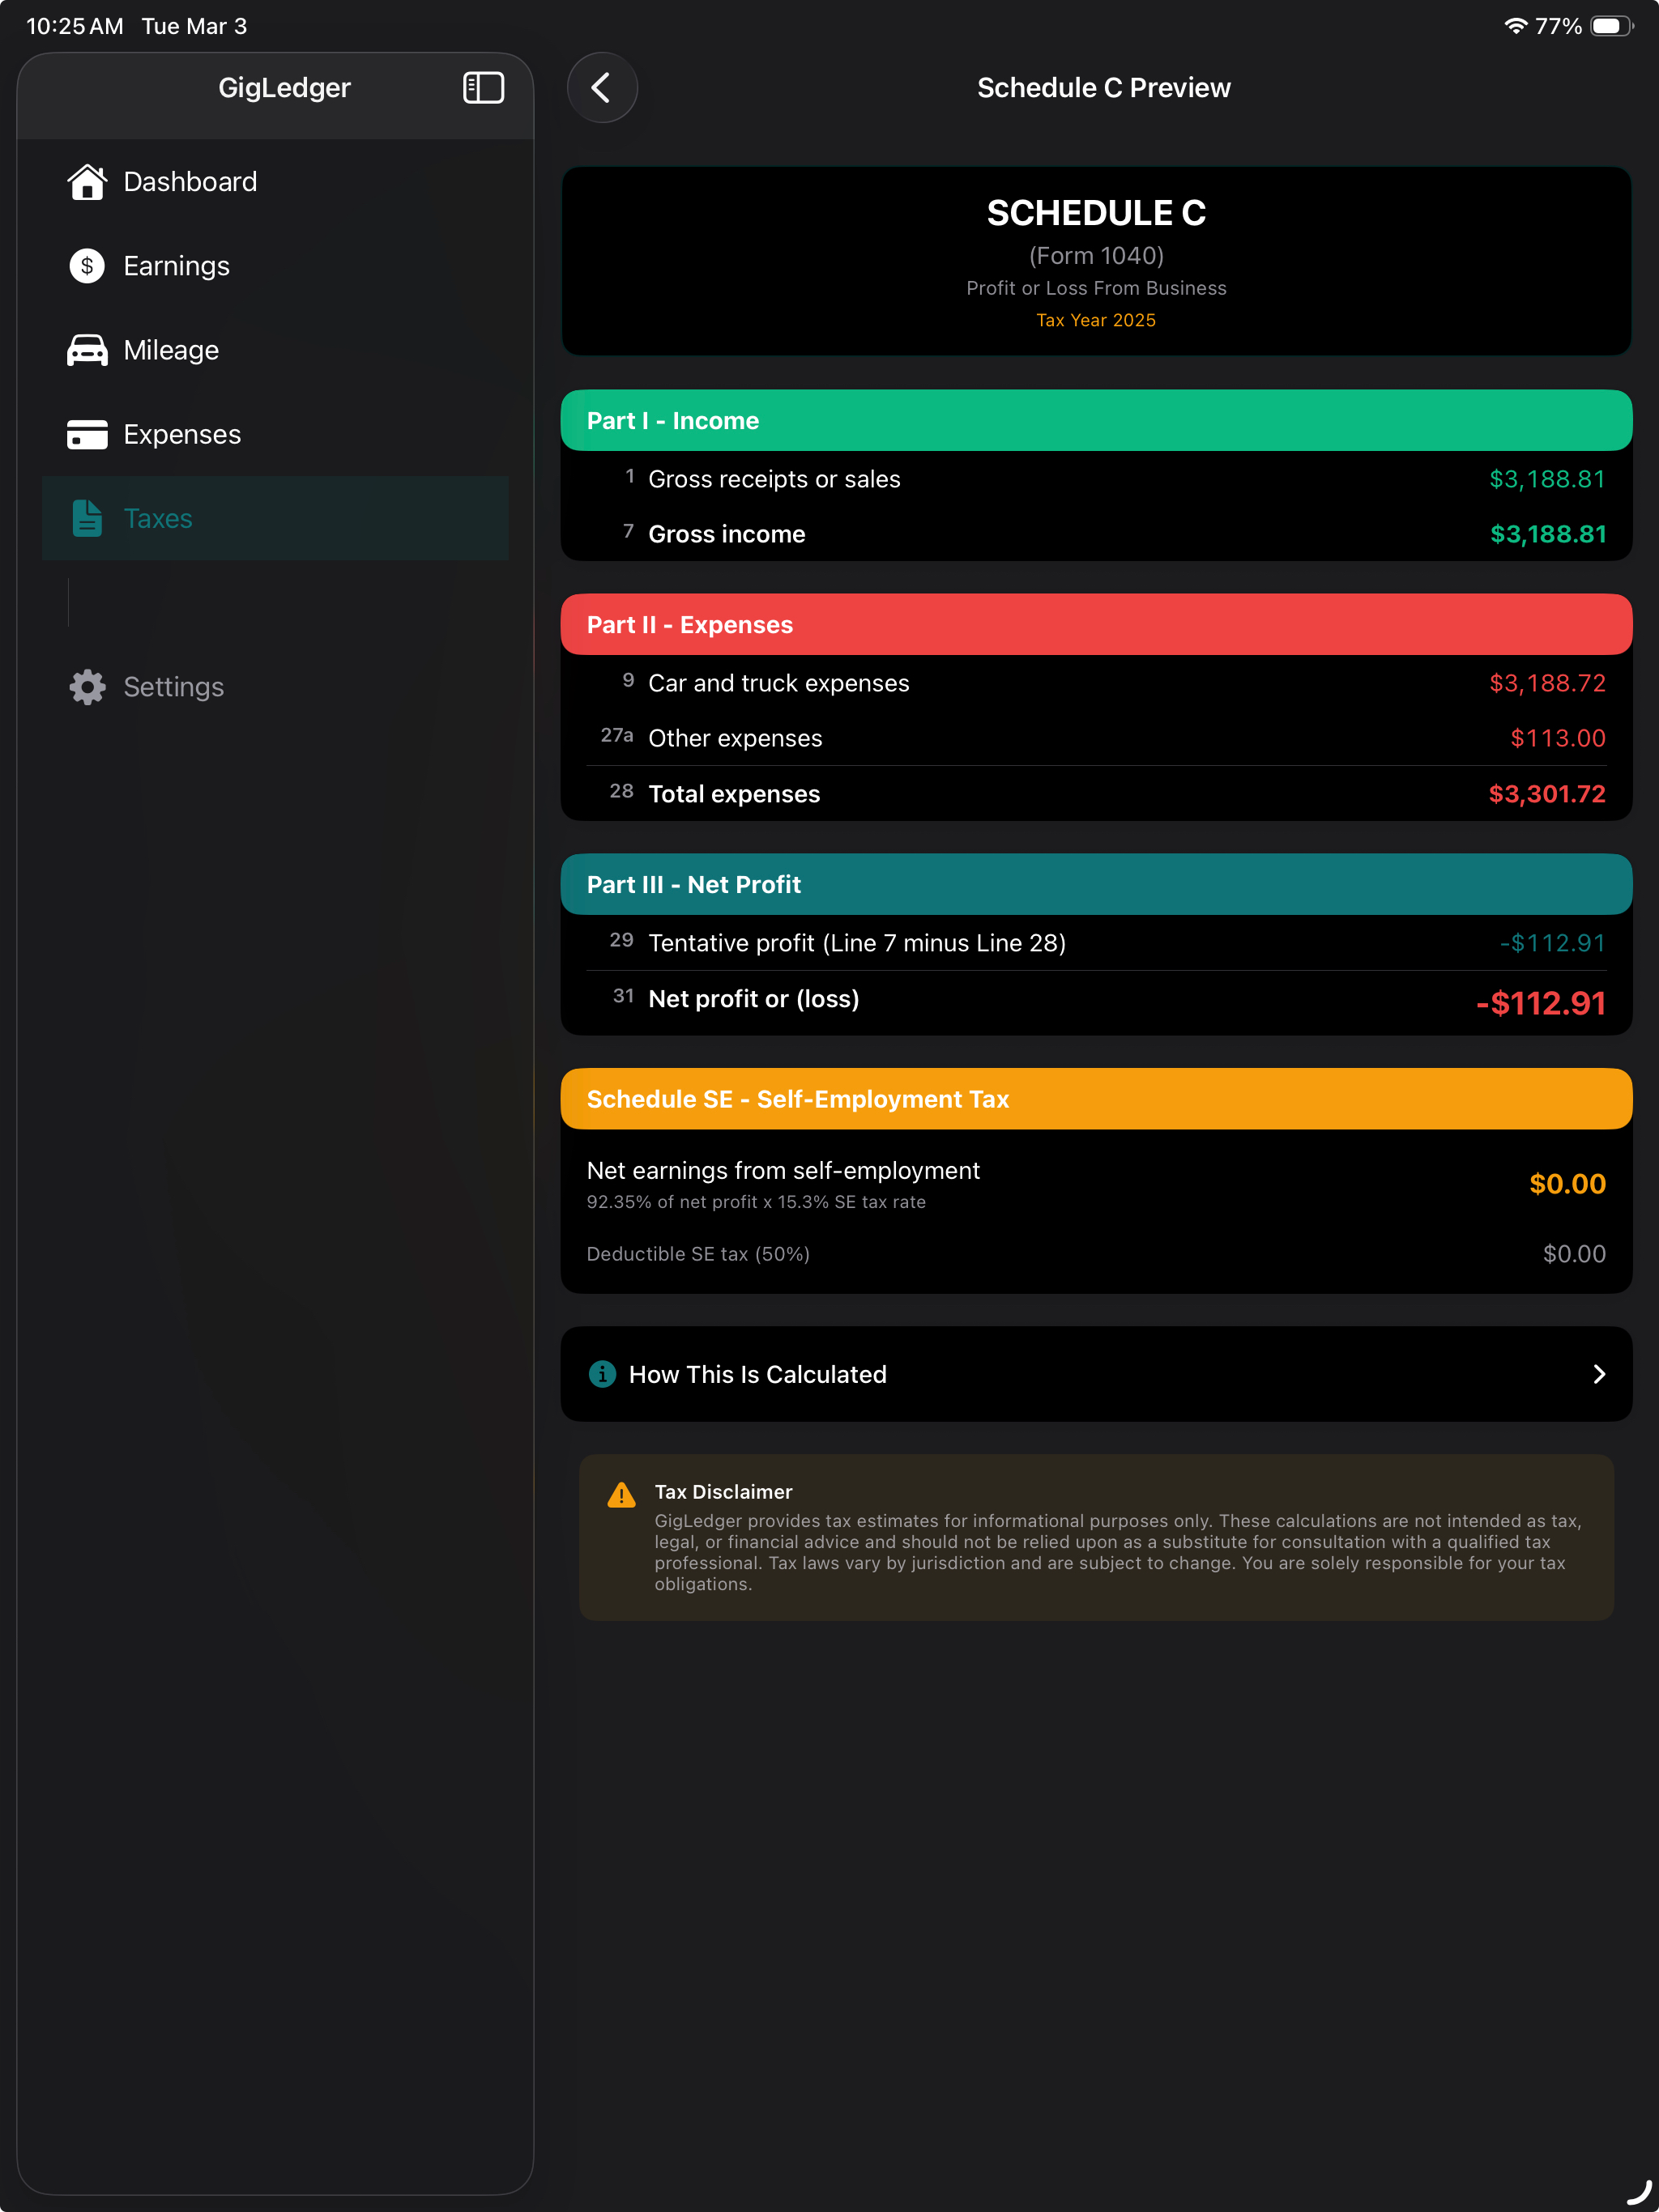Image resolution: width=1659 pixels, height=2212 pixels.
Task: Open the Earnings section
Action: [275, 266]
